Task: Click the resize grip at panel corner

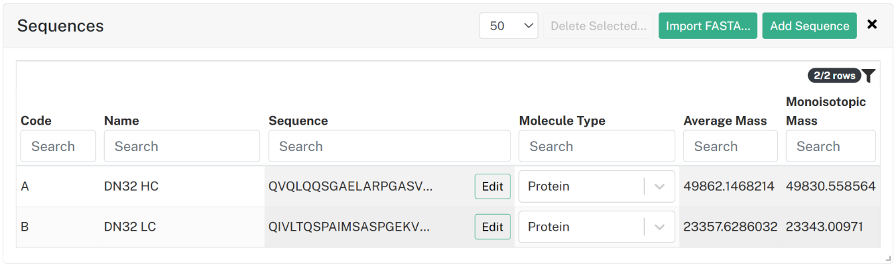Action: click(x=888, y=258)
